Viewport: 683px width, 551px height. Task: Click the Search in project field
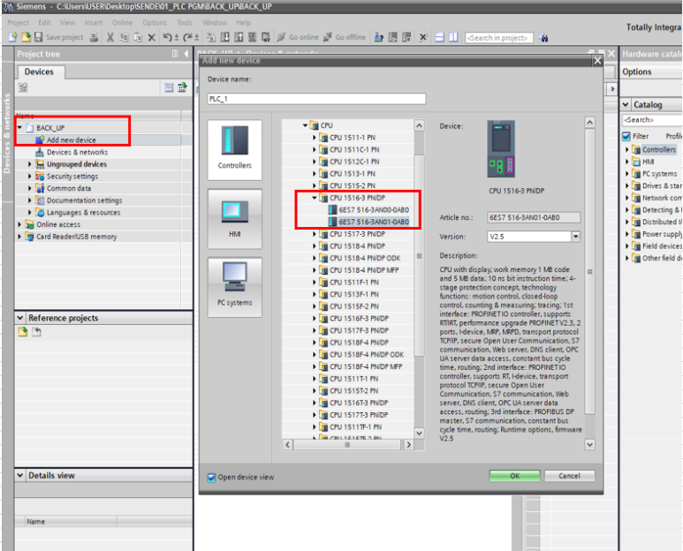[x=498, y=38]
